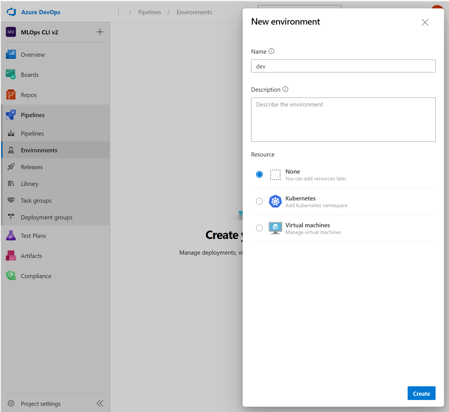This screenshot has width=449, height=412.
Task: Select the Repos icon in sidebar
Action: (11, 94)
